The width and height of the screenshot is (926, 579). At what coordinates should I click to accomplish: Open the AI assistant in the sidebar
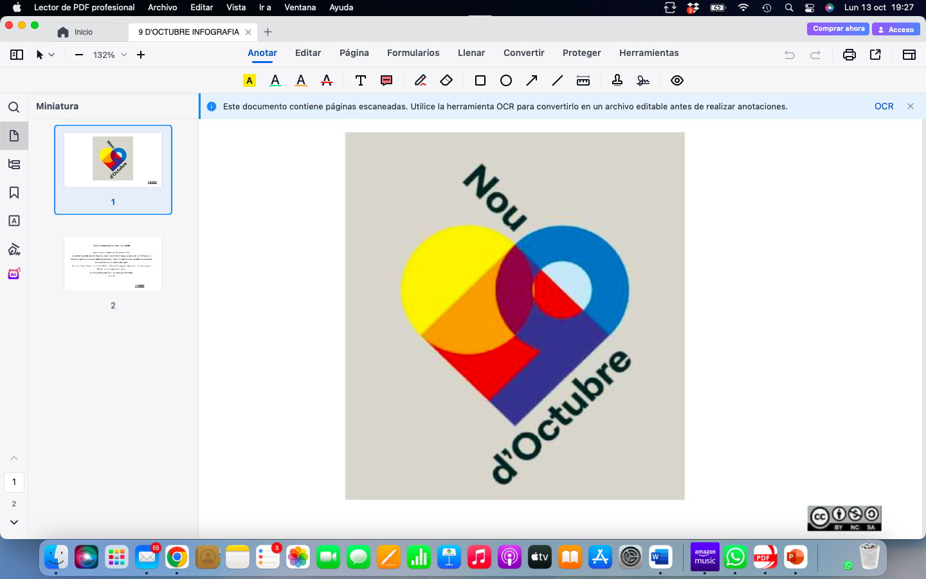[14, 273]
